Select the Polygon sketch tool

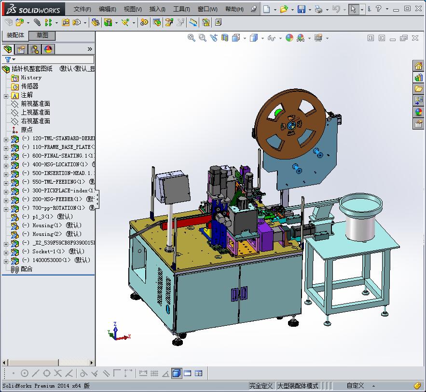click(x=47, y=373)
